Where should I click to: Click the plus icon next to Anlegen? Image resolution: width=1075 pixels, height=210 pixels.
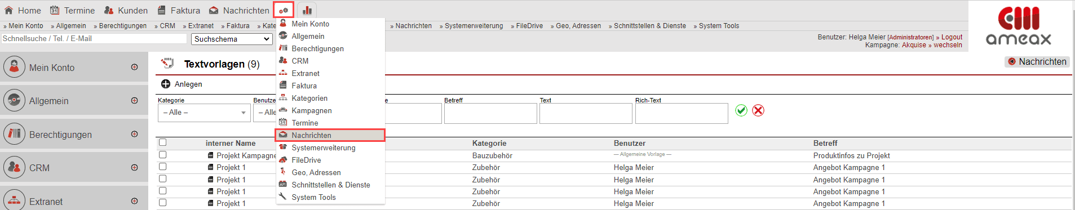click(x=166, y=84)
